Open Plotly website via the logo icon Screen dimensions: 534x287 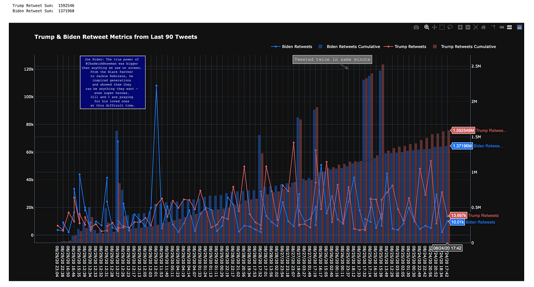coord(519,27)
